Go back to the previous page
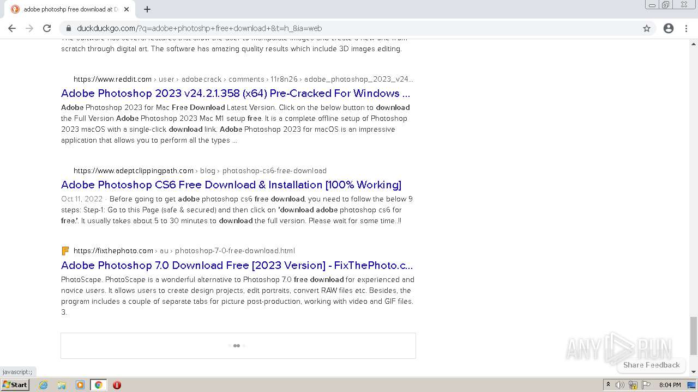This screenshot has width=698, height=392. 12,28
